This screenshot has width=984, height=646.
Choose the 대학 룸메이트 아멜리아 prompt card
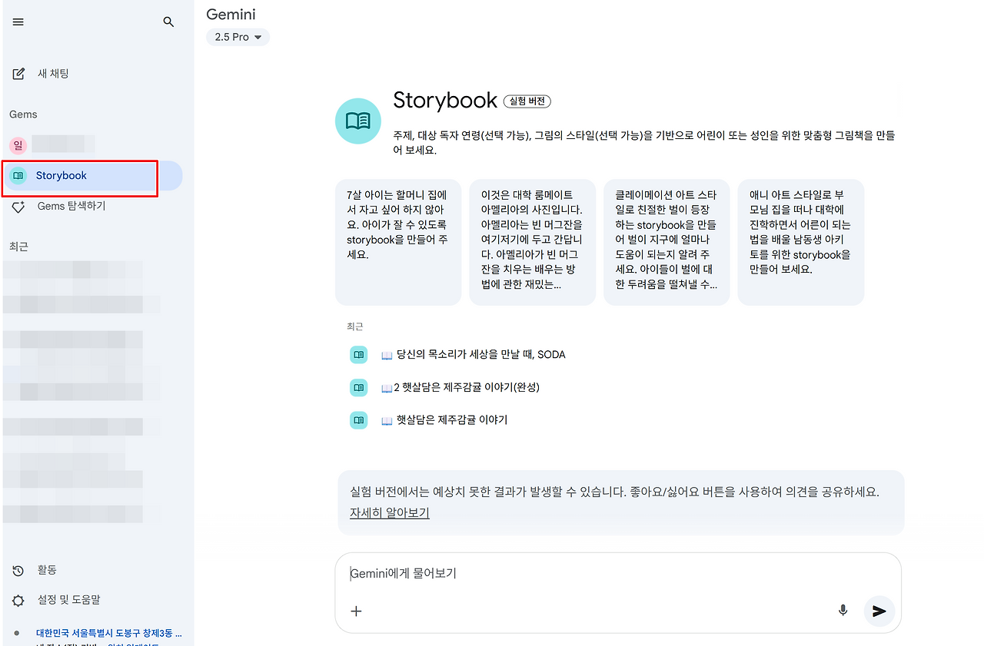(x=532, y=242)
